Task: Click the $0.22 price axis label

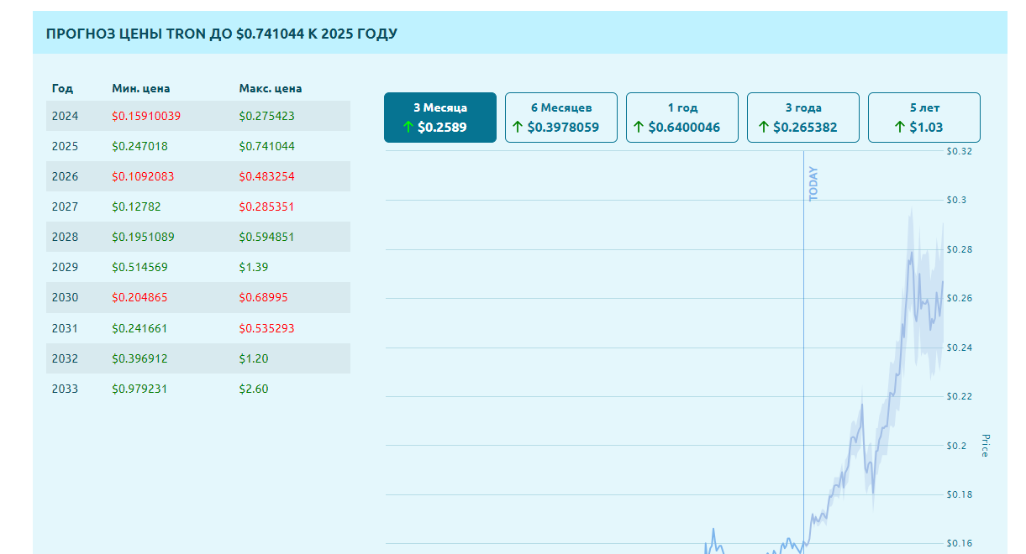Action: click(x=959, y=396)
